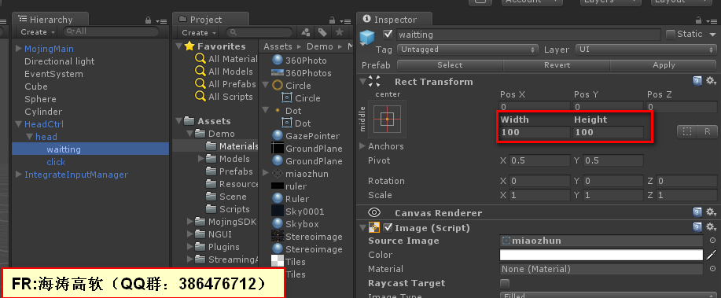The height and width of the screenshot is (298, 721).
Task: Click the Pivot X input field
Action: (x=540, y=160)
